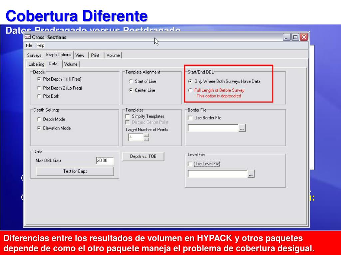Minimize the Cross Sections window
This screenshot has width=341, height=255.
287,37
